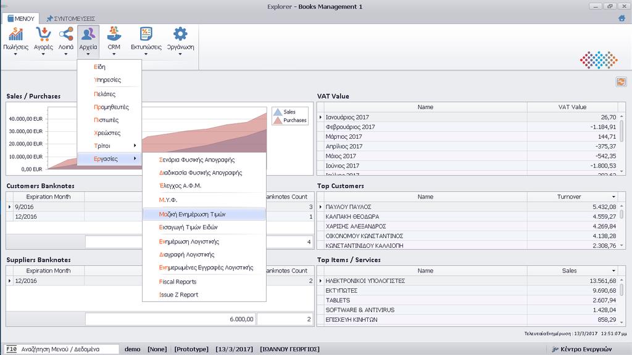Open Κέντρο Ενεργειών action center
The width and height of the screenshot is (632, 355).
click(581, 349)
